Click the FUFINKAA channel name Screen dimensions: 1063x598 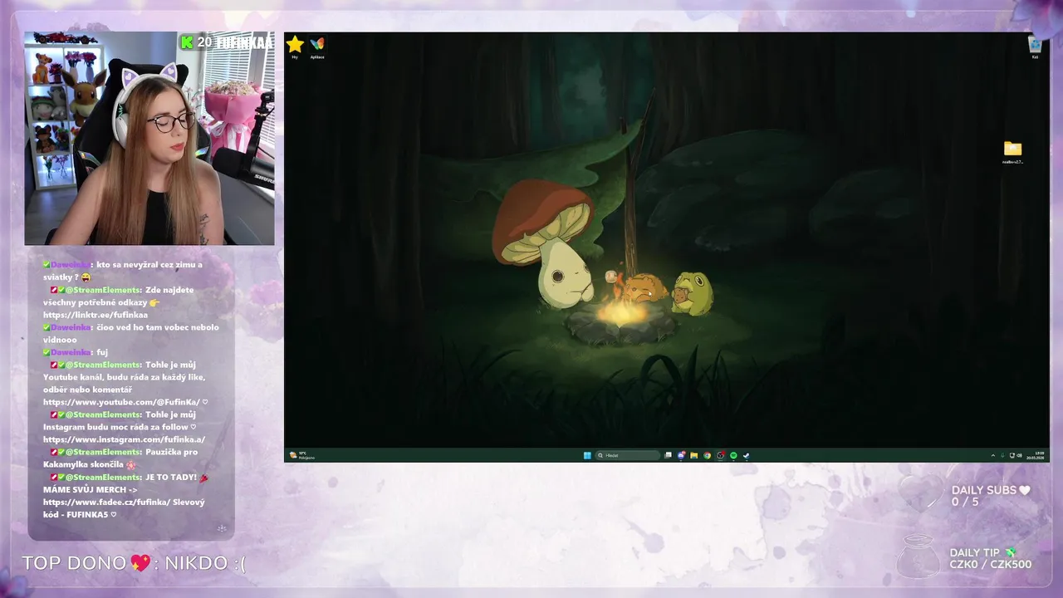[x=244, y=42]
